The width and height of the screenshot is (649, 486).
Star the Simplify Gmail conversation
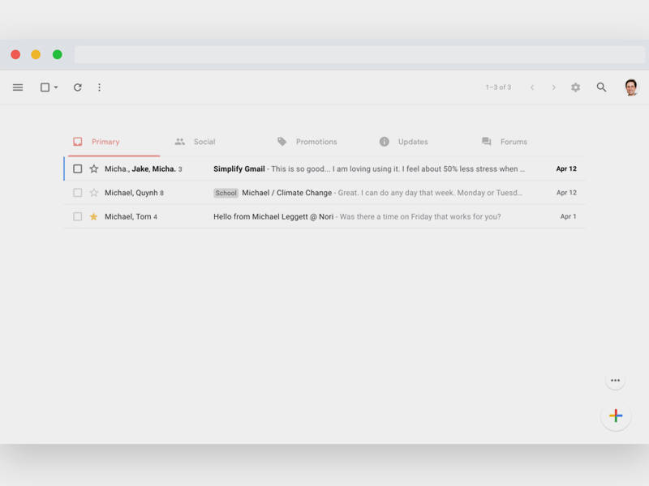(x=94, y=169)
